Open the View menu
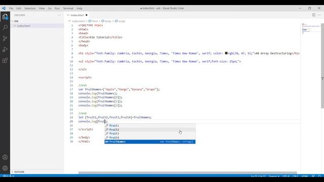Screen dimensions: 324x182 pyautogui.click(x=42, y=8)
